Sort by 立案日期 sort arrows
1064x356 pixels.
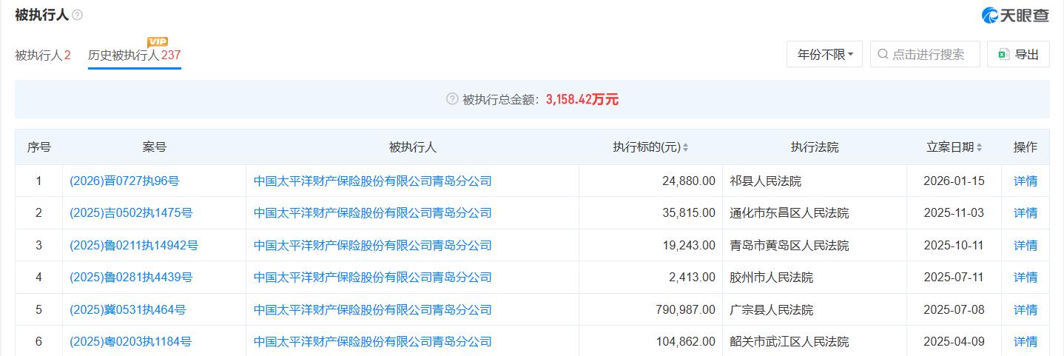tap(979, 147)
